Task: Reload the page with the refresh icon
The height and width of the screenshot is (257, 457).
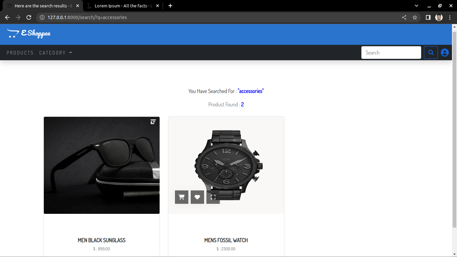Action: (29, 17)
